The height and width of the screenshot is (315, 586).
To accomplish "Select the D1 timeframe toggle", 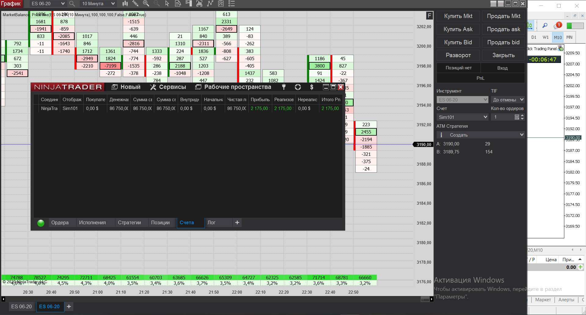I will [534, 37].
